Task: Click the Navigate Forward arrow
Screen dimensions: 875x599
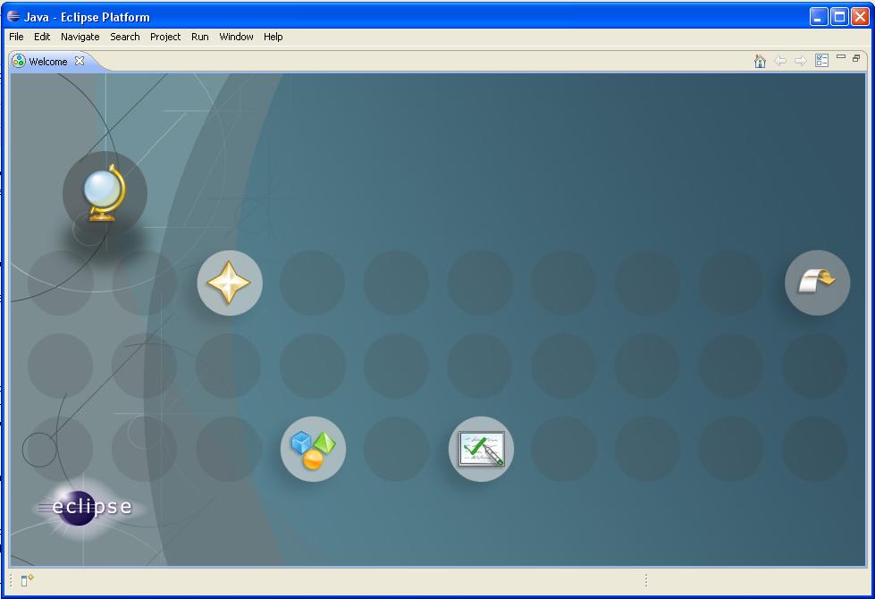Action: click(801, 61)
